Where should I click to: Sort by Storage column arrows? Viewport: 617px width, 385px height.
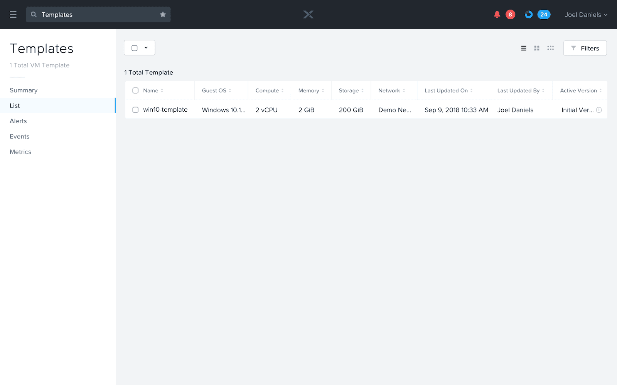point(362,91)
